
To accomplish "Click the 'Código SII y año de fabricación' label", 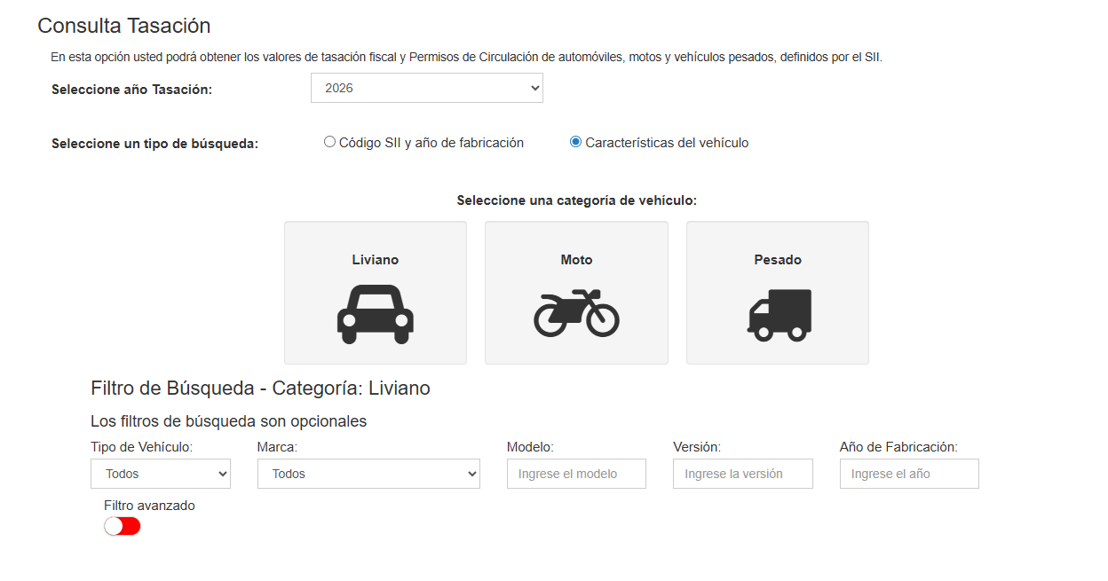I will (431, 143).
